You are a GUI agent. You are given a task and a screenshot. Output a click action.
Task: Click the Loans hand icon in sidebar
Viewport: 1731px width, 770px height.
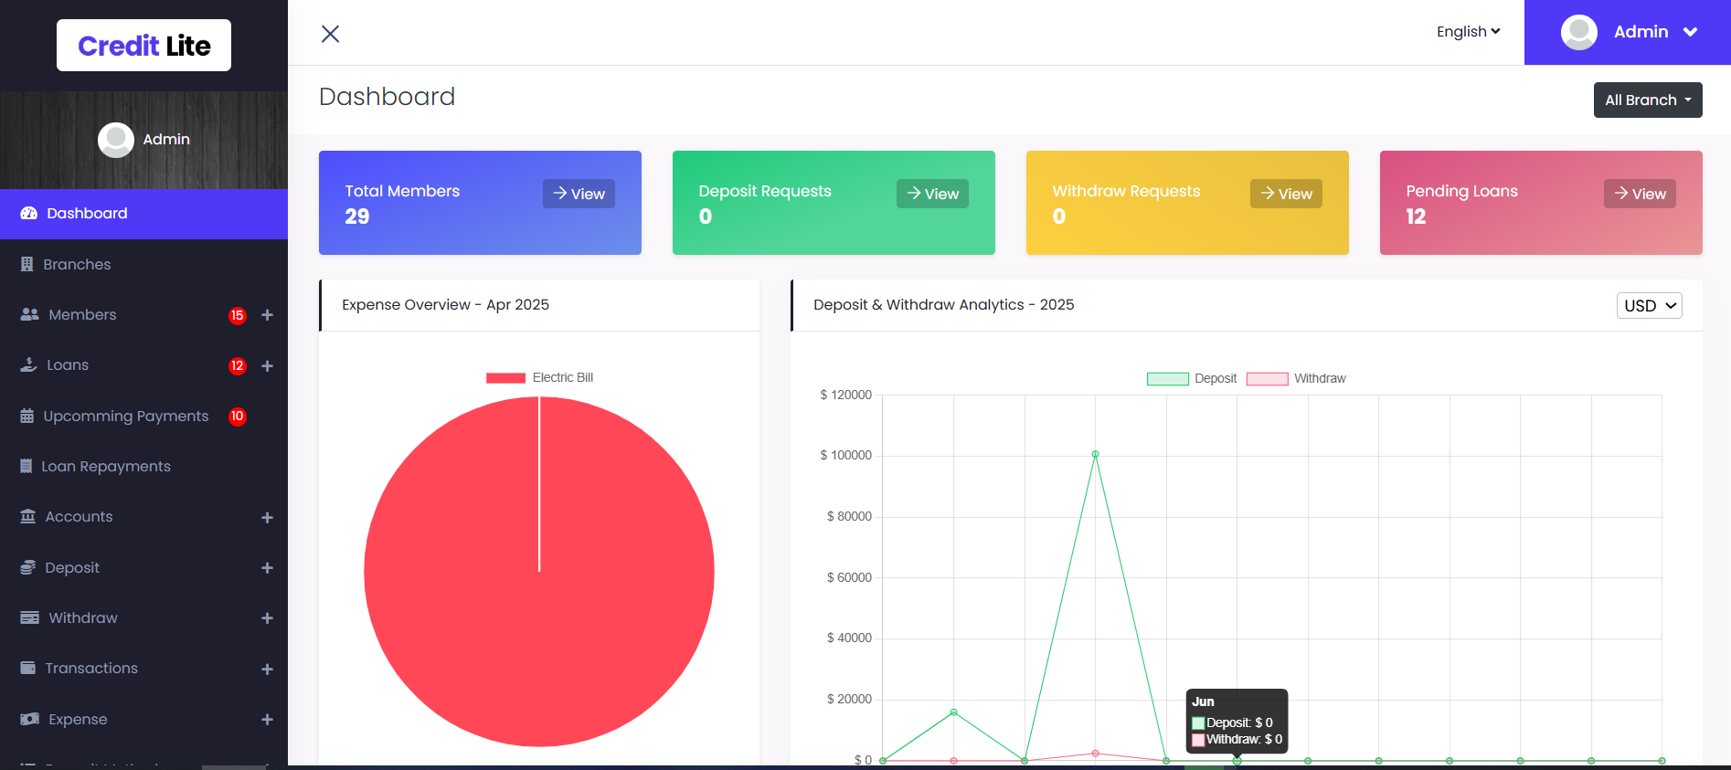click(x=28, y=364)
